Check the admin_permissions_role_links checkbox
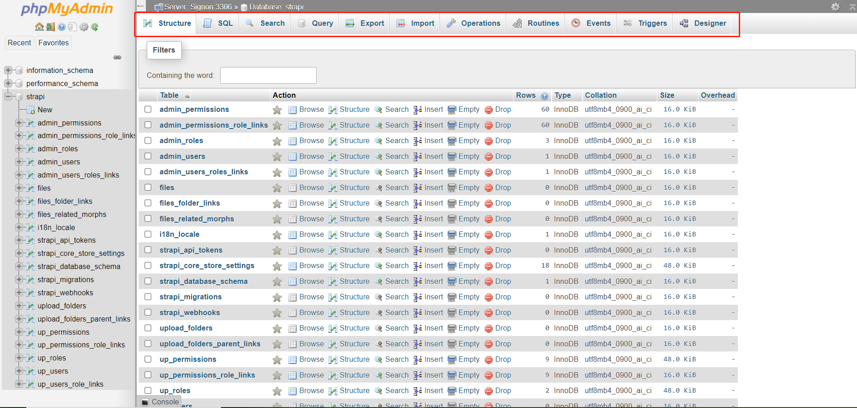The image size is (857, 408). (148, 125)
